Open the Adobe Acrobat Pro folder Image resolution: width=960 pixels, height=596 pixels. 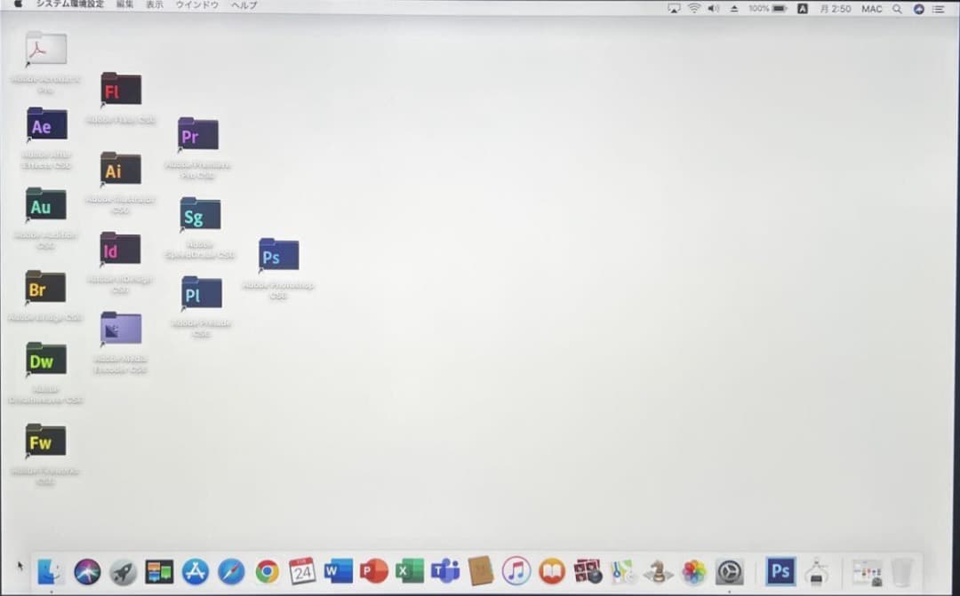click(46, 47)
